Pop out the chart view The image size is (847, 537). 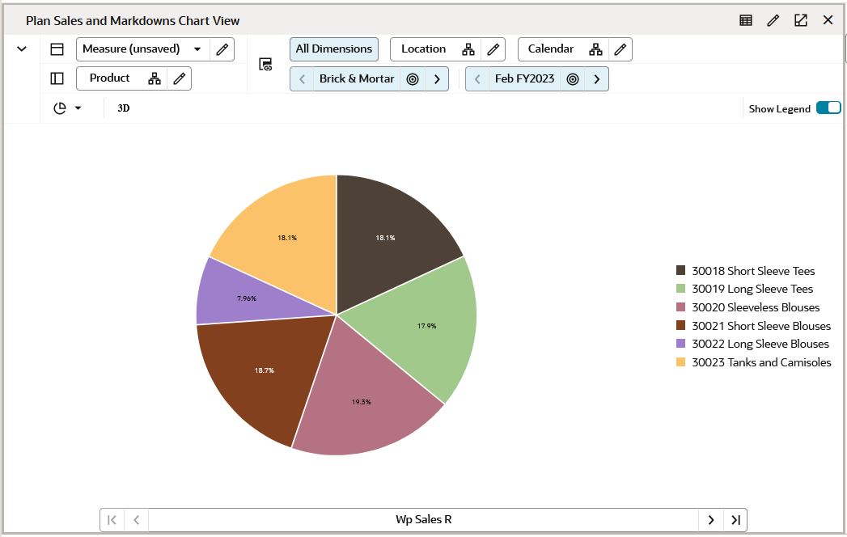point(800,20)
